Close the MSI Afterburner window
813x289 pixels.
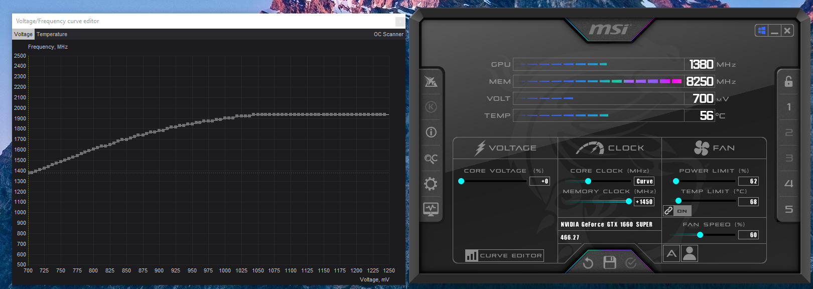click(787, 31)
